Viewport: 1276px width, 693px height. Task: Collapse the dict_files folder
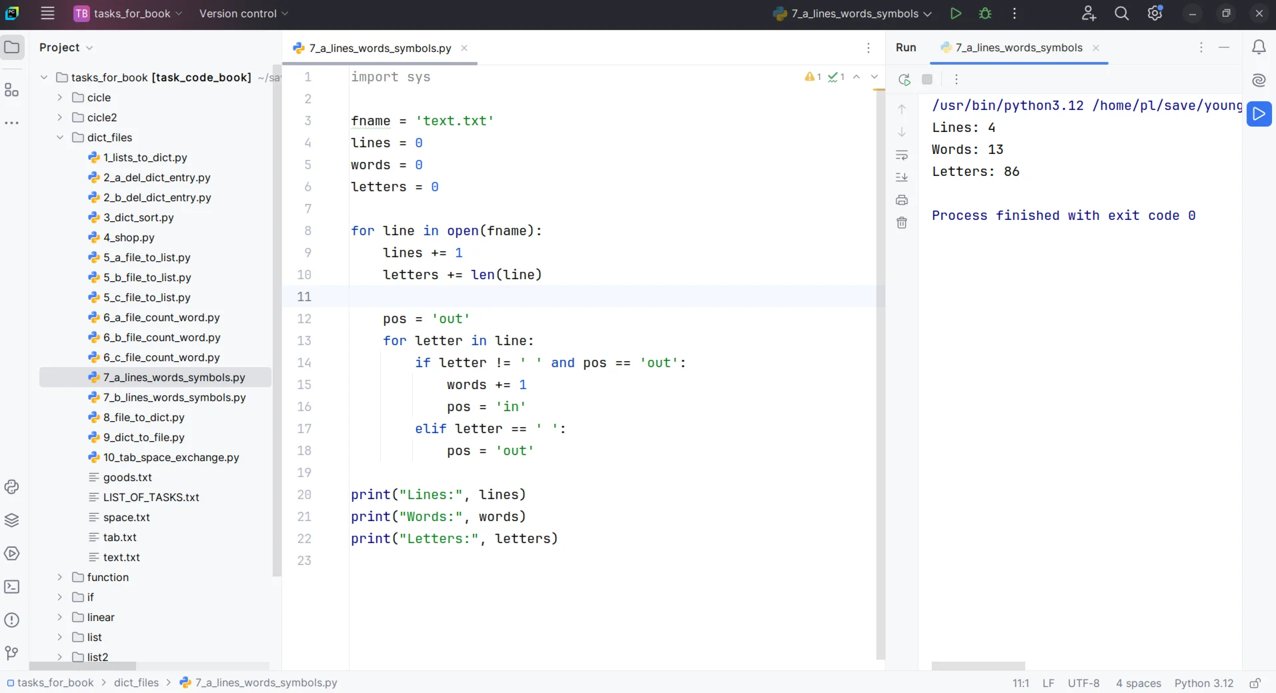(x=60, y=137)
